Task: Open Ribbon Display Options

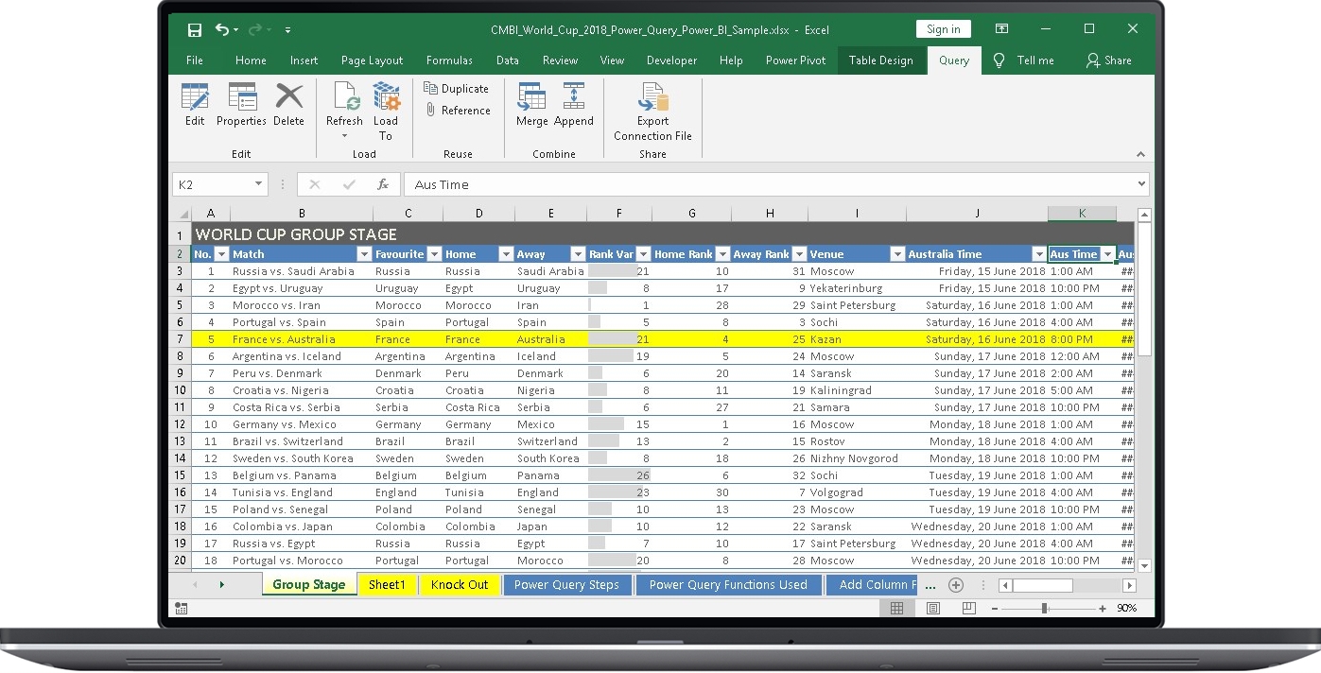Action: point(1001,29)
